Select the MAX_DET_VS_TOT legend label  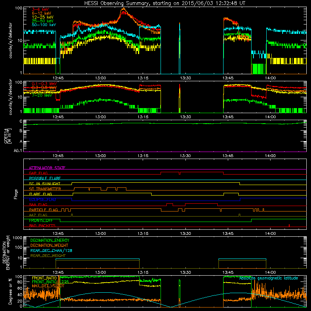point(48,286)
